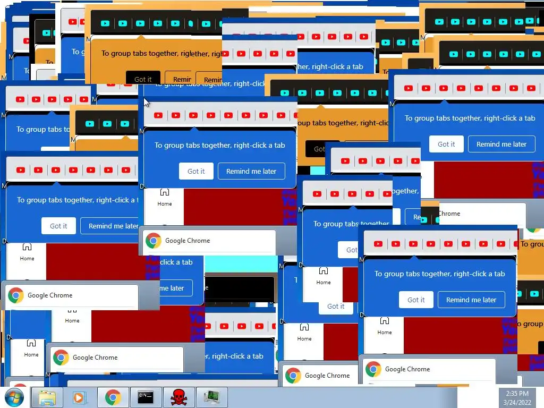544x408 pixels.
Task: Click the red skull taskbar icon
Action: click(x=178, y=397)
